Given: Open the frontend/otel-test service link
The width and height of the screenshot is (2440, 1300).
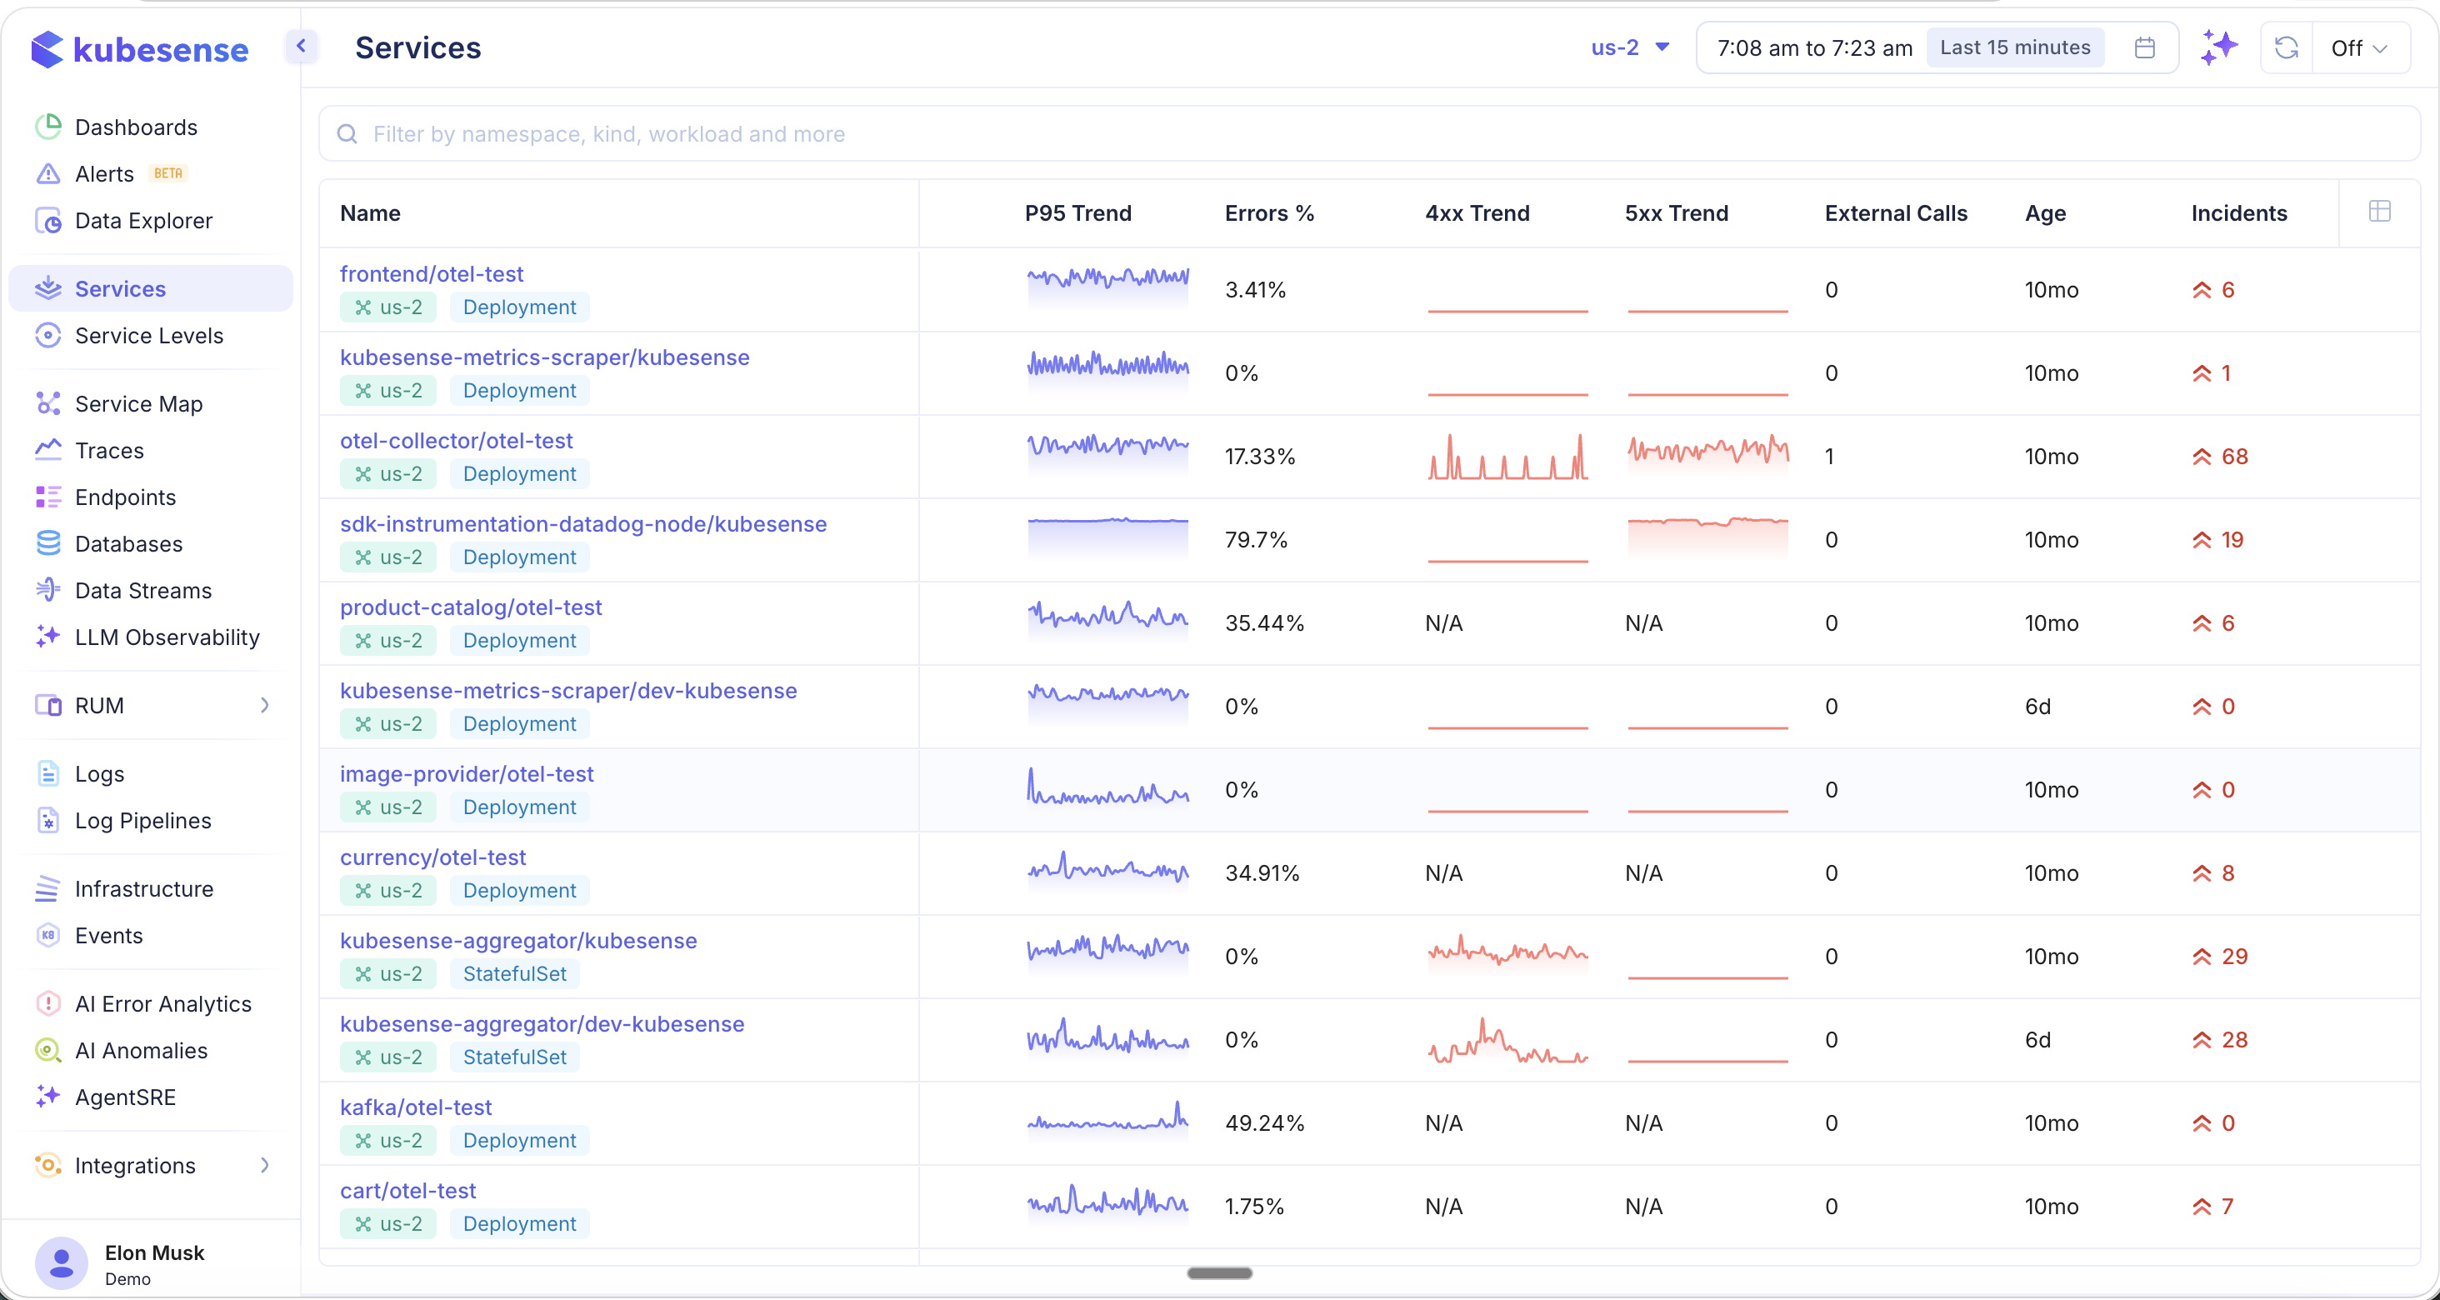Looking at the screenshot, I should coord(431,274).
